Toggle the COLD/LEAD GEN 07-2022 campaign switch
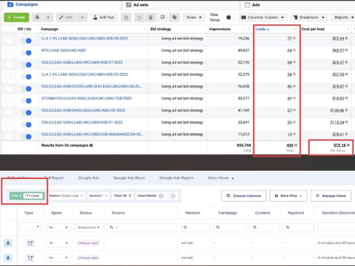355x266 pixels. tap(27, 65)
